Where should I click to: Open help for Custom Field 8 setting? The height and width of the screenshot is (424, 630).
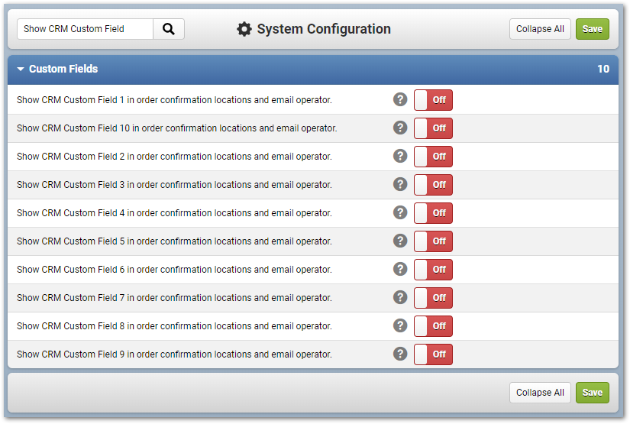(400, 325)
